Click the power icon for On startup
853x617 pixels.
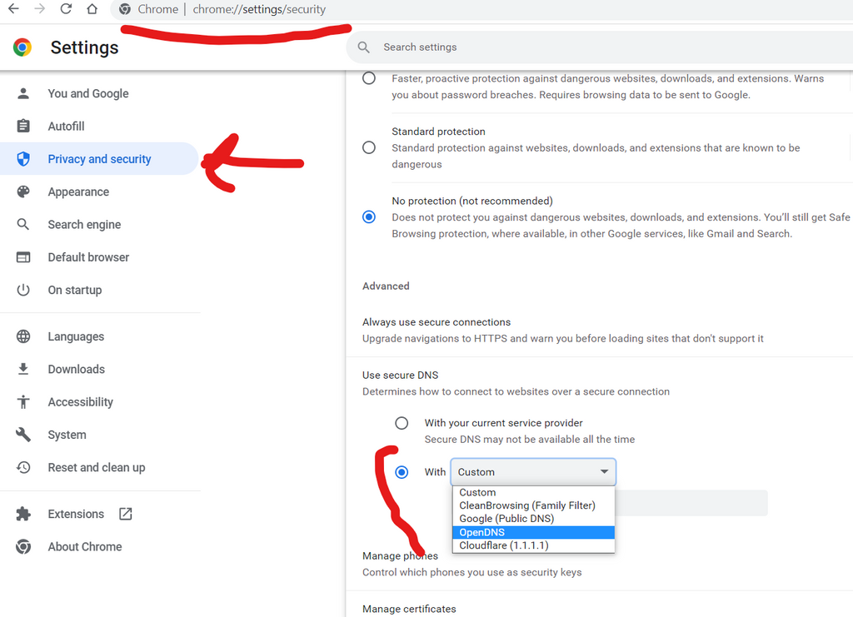[22, 290]
